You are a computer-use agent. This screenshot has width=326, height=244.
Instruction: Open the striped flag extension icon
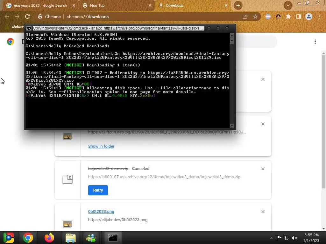pos(268,17)
